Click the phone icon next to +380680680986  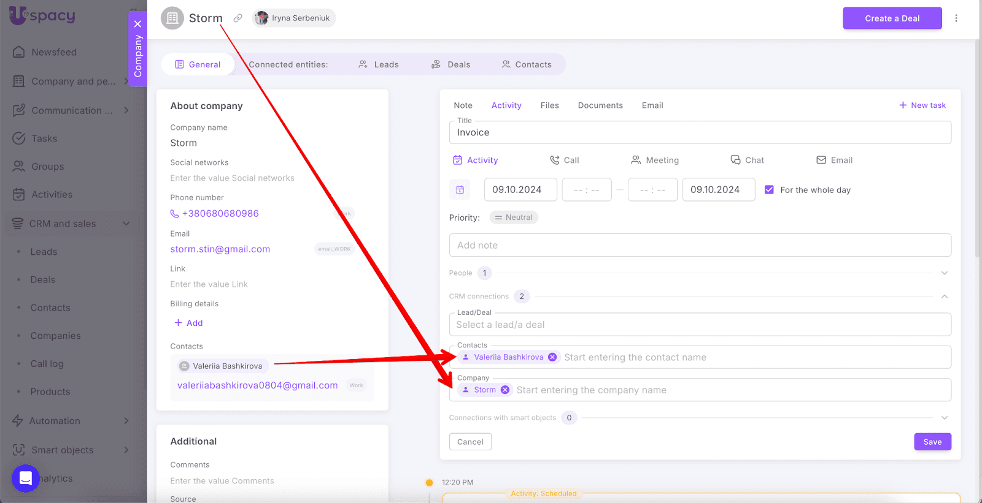click(x=175, y=214)
